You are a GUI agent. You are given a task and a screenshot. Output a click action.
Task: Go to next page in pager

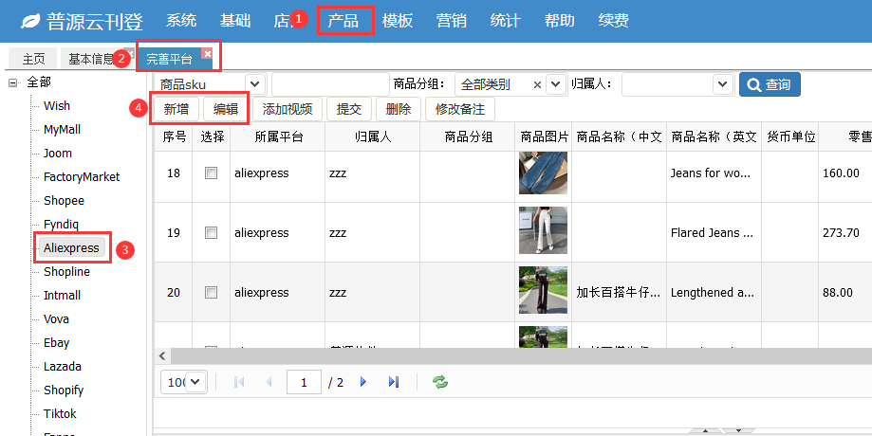(x=363, y=382)
